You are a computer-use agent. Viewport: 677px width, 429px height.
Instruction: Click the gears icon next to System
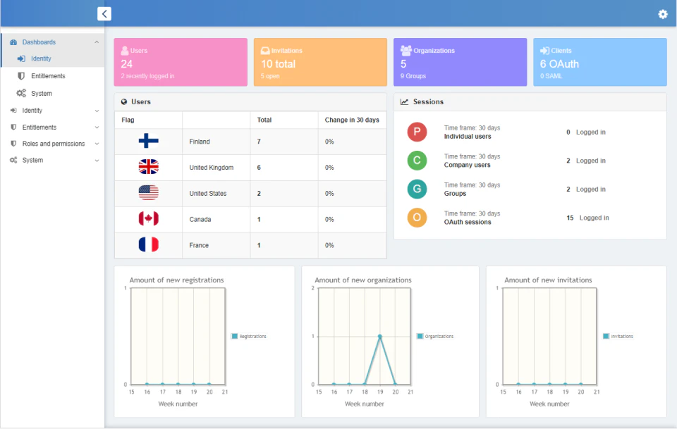pos(20,93)
